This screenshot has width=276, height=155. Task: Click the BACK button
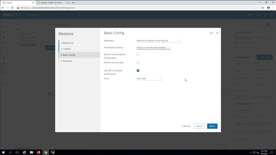pos(199,126)
